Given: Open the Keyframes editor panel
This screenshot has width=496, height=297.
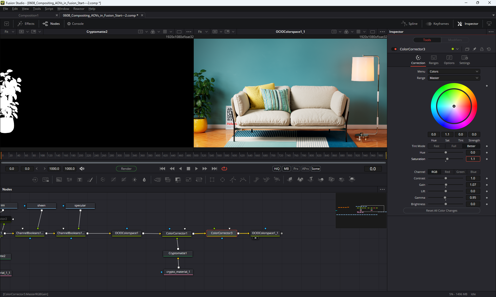Looking at the screenshot, I should point(438,24).
